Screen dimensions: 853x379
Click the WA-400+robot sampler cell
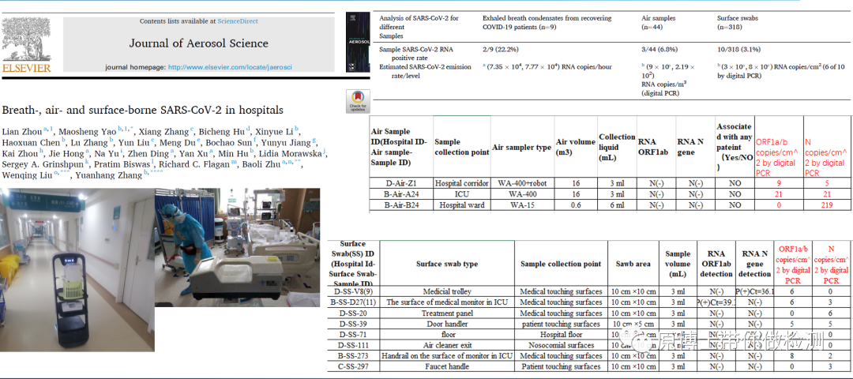[x=522, y=184]
